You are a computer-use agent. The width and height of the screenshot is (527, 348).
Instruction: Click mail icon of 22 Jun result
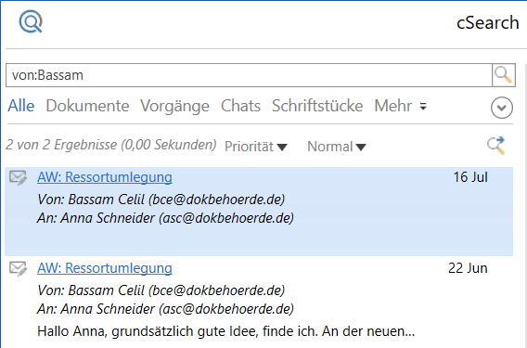pyautogui.click(x=18, y=268)
